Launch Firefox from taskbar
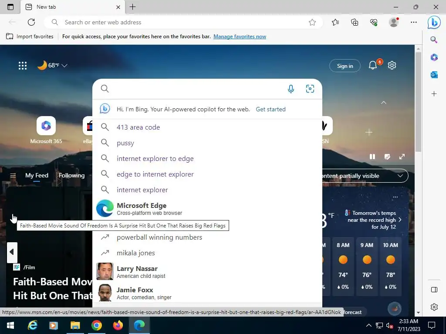Screen dimensions: 446x334 point(118,325)
